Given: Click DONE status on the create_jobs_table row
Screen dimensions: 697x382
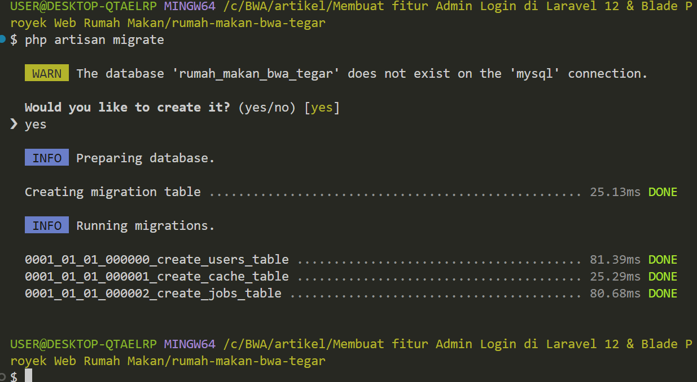Looking at the screenshot, I should point(663,293).
